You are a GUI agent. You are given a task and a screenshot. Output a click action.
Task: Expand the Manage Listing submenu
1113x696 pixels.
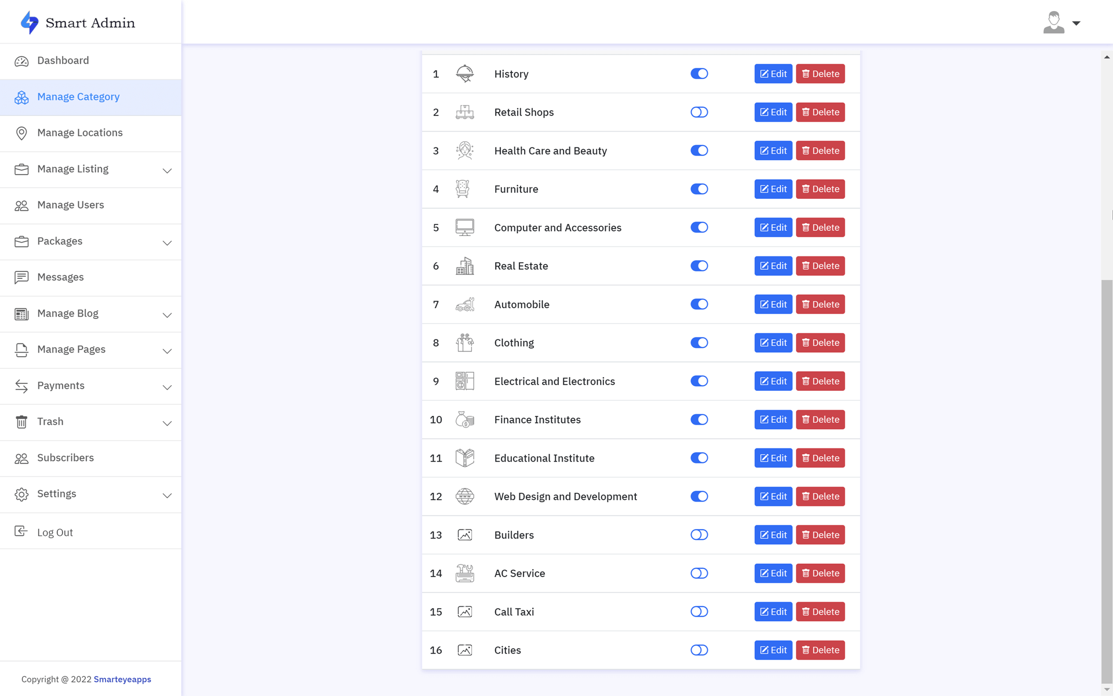click(x=167, y=171)
